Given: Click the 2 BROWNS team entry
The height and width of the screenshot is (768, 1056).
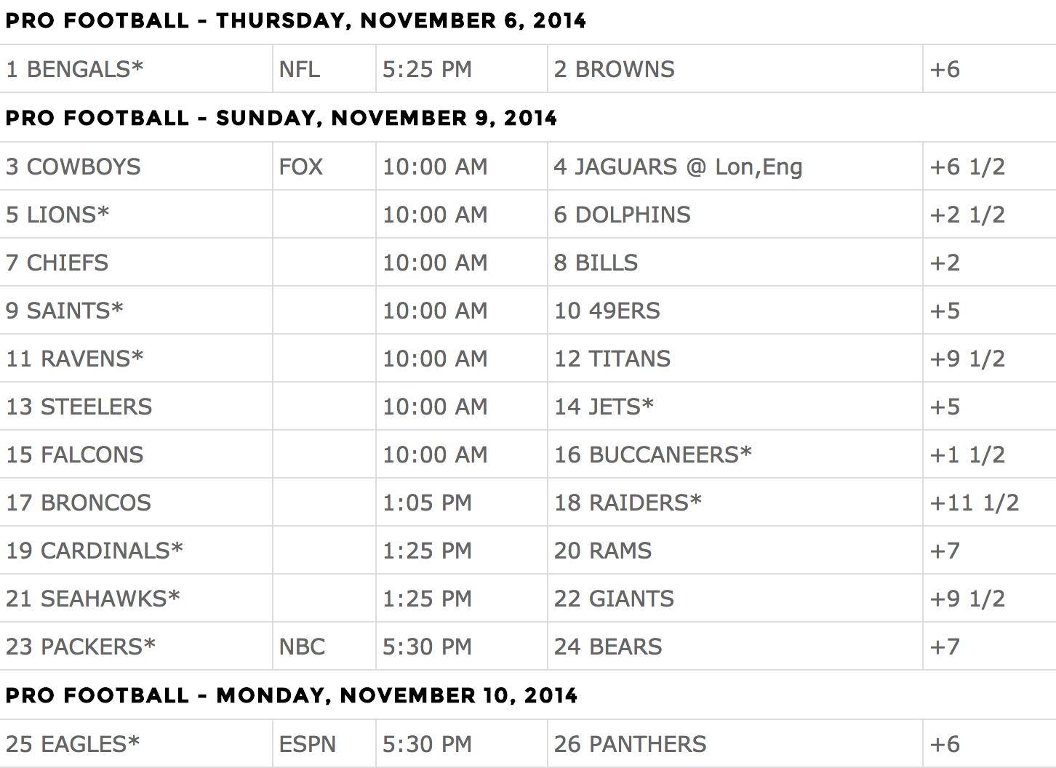Looking at the screenshot, I should click(x=615, y=69).
